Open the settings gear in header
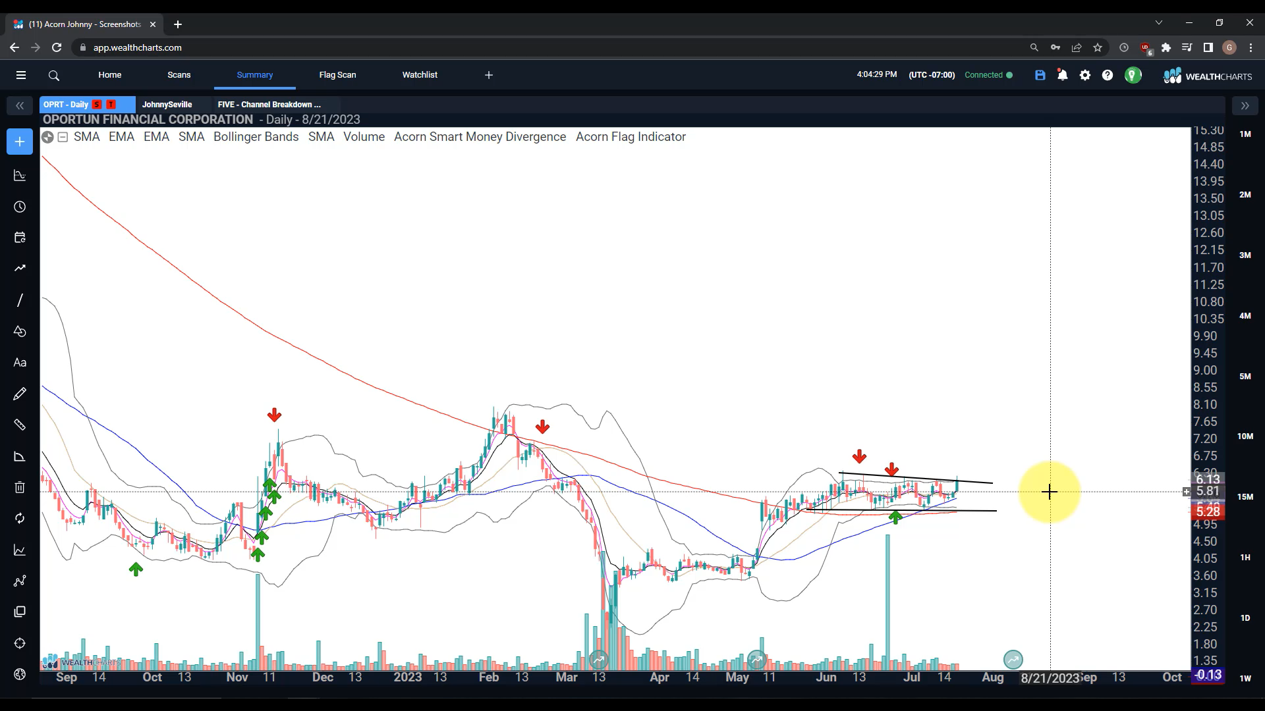This screenshot has width=1265, height=711. 1085,75
